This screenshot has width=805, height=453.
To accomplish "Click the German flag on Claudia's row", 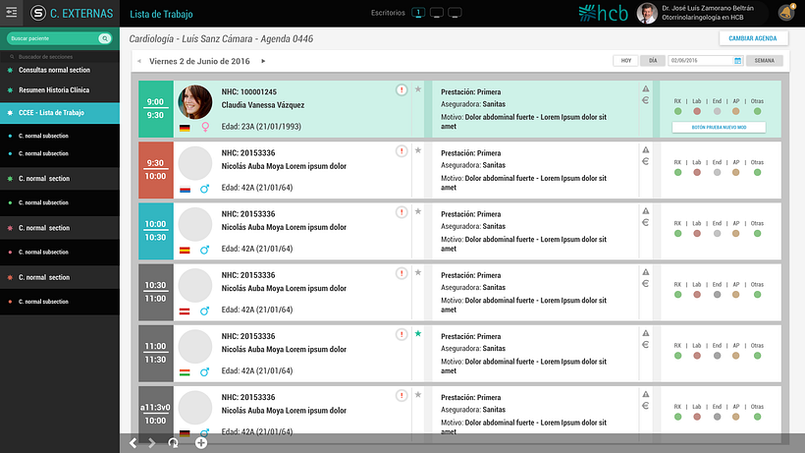I will [185, 128].
